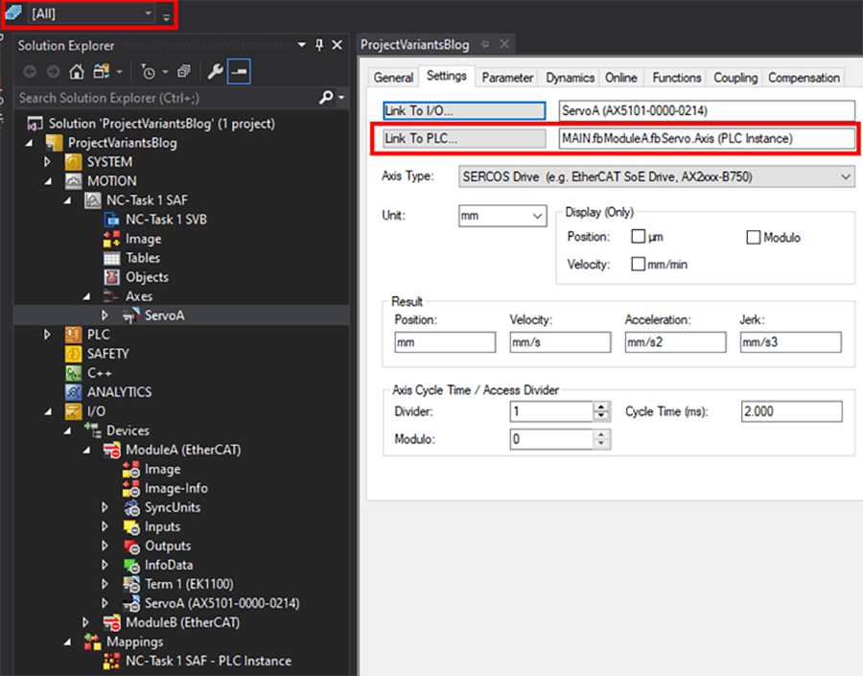Select NC-Task 1 SAF - PLC Instance mapping
Screen dimensions: 863x676
point(208,661)
